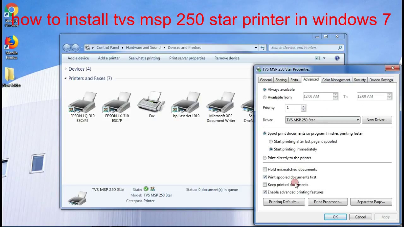Click the Priority value field
This screenshot has width=404, height=227.
point(293,108)
